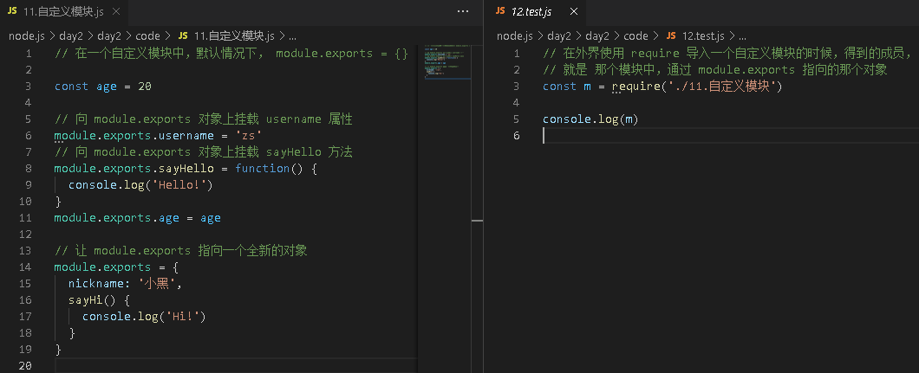919x373 pixels.
Task: Activate the 11.自定义模块.js tab
Action: click(63, 11)
